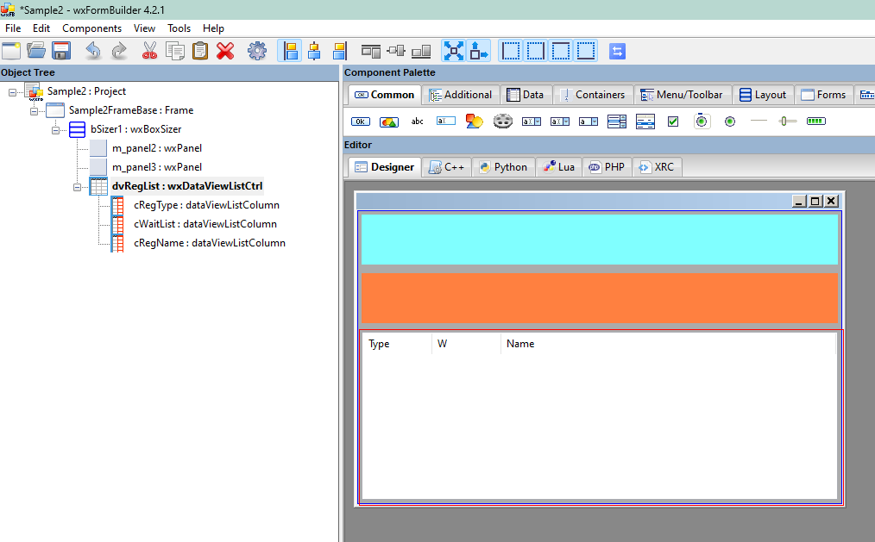
Task: Click the Name column header in designer
Action: click(x=520, y=344)
